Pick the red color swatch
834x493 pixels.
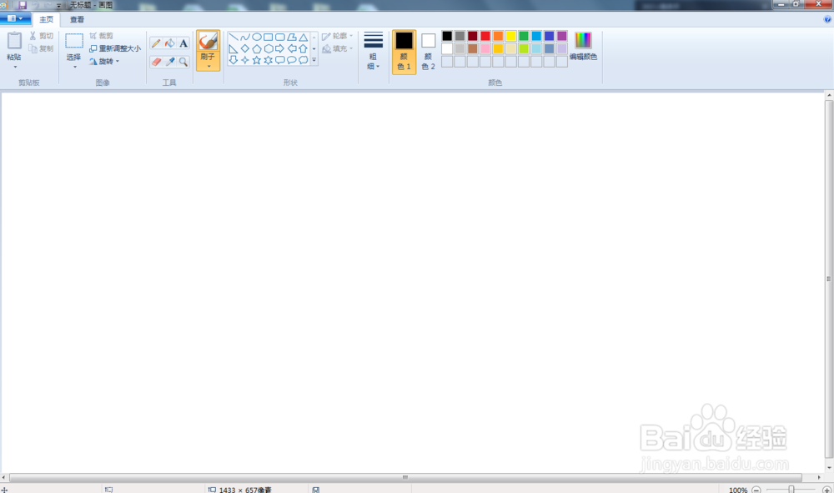point(485,36)
